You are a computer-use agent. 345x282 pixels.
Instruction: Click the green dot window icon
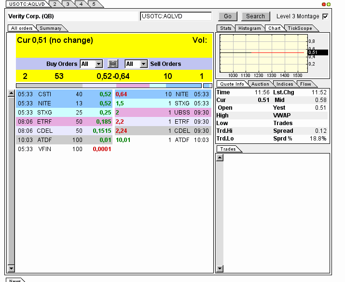(x=329, y=4)
